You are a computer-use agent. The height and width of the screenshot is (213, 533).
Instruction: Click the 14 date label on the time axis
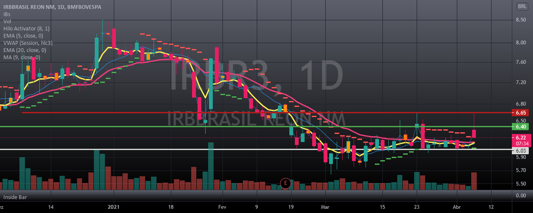pyautogui.click(x=51, y=208)
